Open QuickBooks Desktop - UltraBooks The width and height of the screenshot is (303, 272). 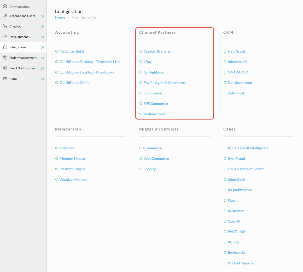click(x=87, y=72)
